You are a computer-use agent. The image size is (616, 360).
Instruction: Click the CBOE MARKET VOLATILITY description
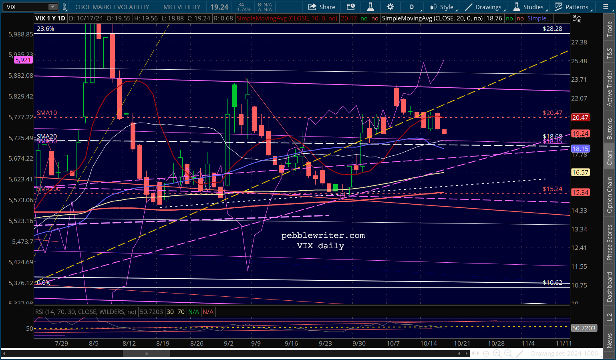click(x=112, y=7)
